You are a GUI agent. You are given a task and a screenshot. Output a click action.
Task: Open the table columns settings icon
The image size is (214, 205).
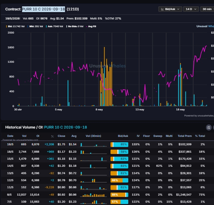(209, 127)
